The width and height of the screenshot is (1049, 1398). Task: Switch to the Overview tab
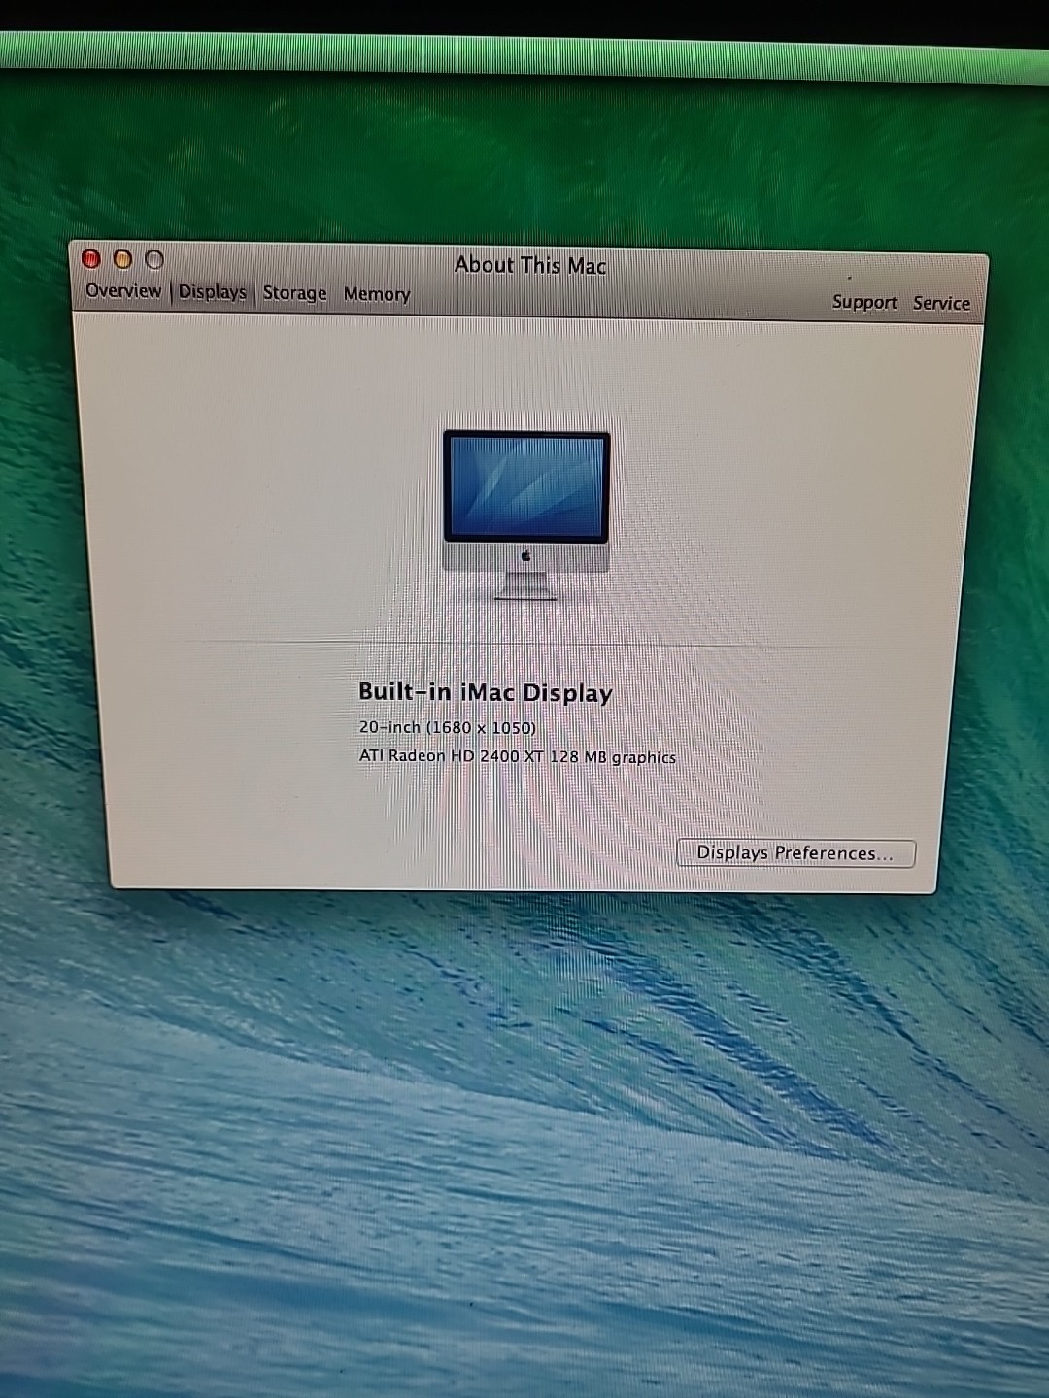coord(123,290)
